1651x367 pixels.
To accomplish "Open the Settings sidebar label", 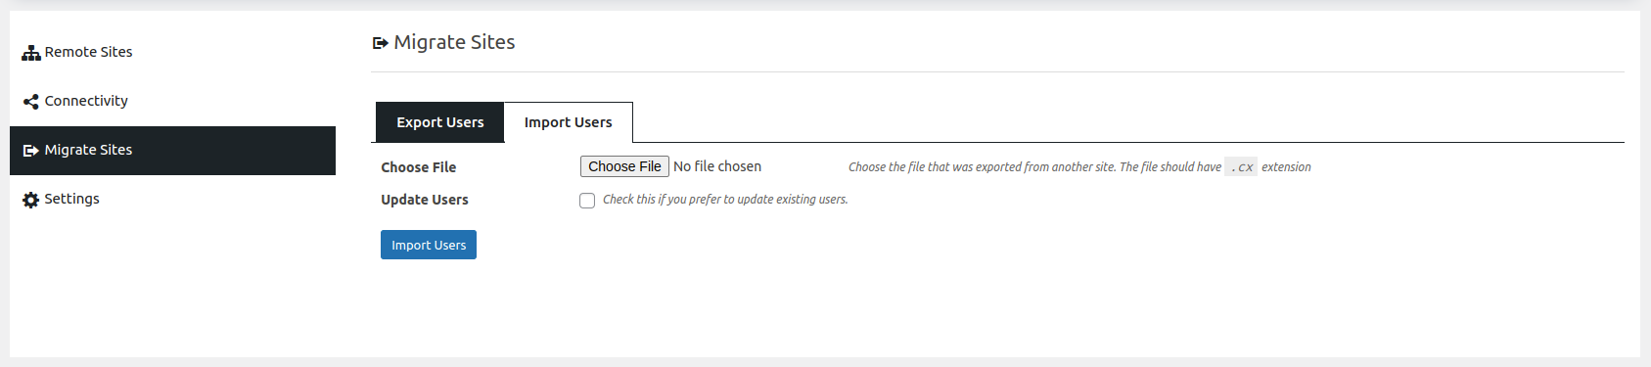I will pyautogui.click(x=71, y=199).
